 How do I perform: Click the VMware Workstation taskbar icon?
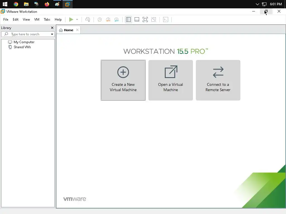(x=68, y=4)
